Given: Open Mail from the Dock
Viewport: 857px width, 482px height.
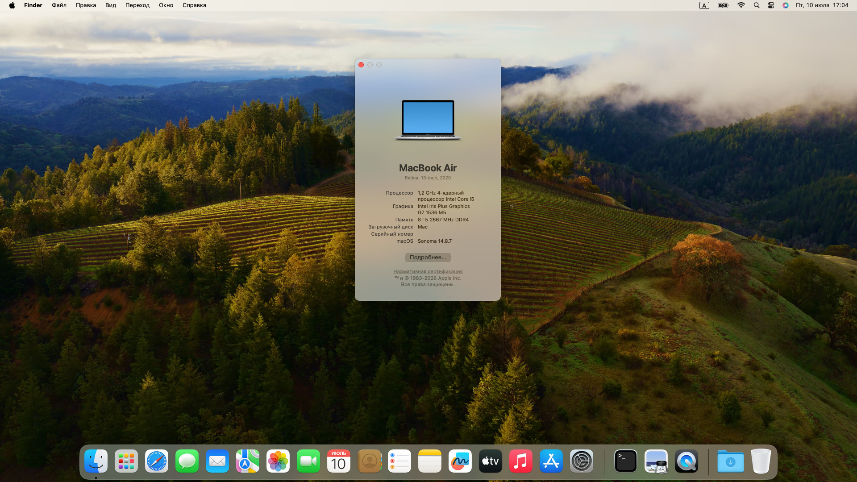Looking at the screenshot, I should pyautogui.click(x=217, y=461).
